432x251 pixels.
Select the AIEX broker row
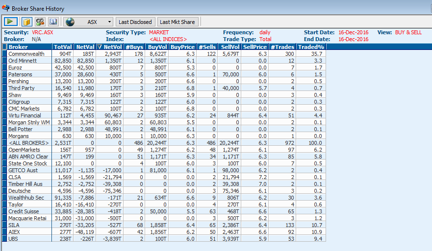pyautogui.click(x=164, y=232)
